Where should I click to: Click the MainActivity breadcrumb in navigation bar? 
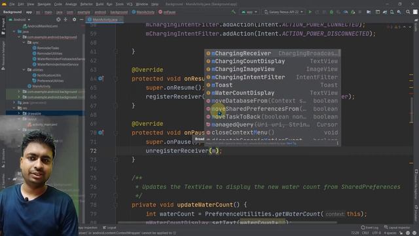tap(143, 12)
